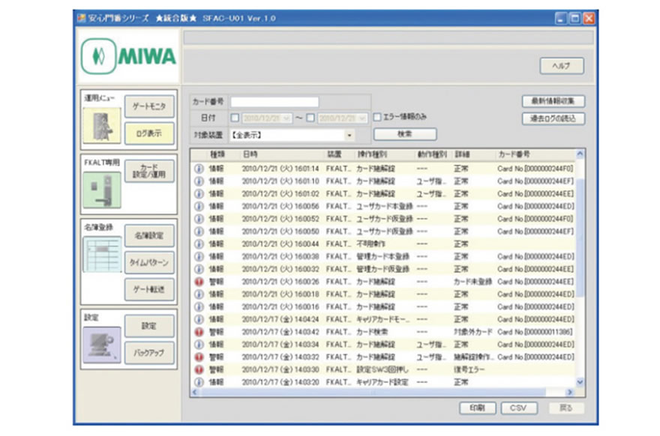
Task: Select カード未登録 detail cell
Action: coord(472,282)
